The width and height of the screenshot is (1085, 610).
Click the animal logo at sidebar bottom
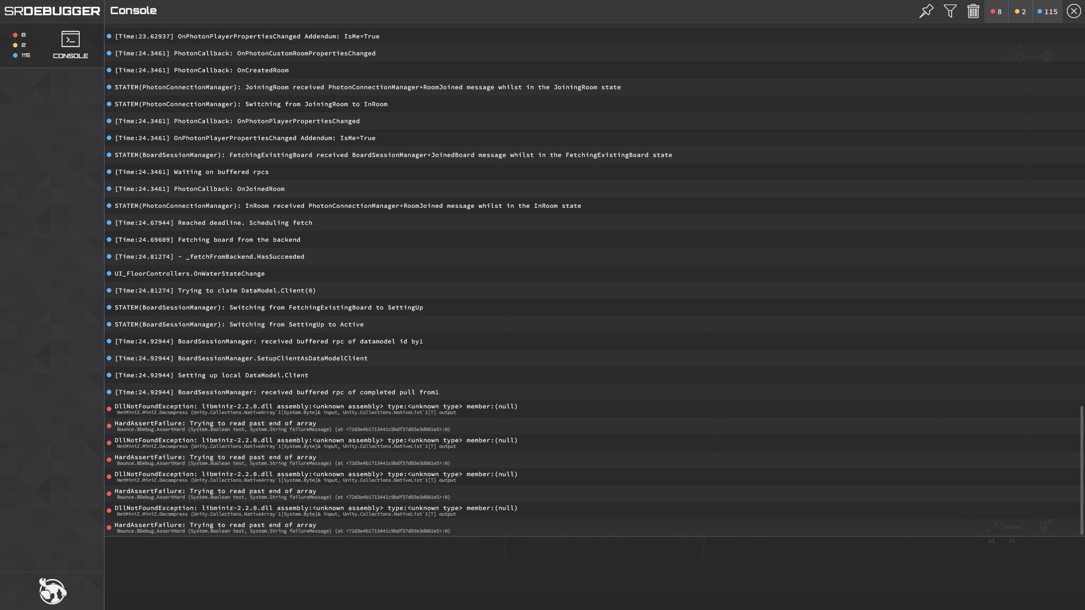pyautogui.click(x=53, y=591)
